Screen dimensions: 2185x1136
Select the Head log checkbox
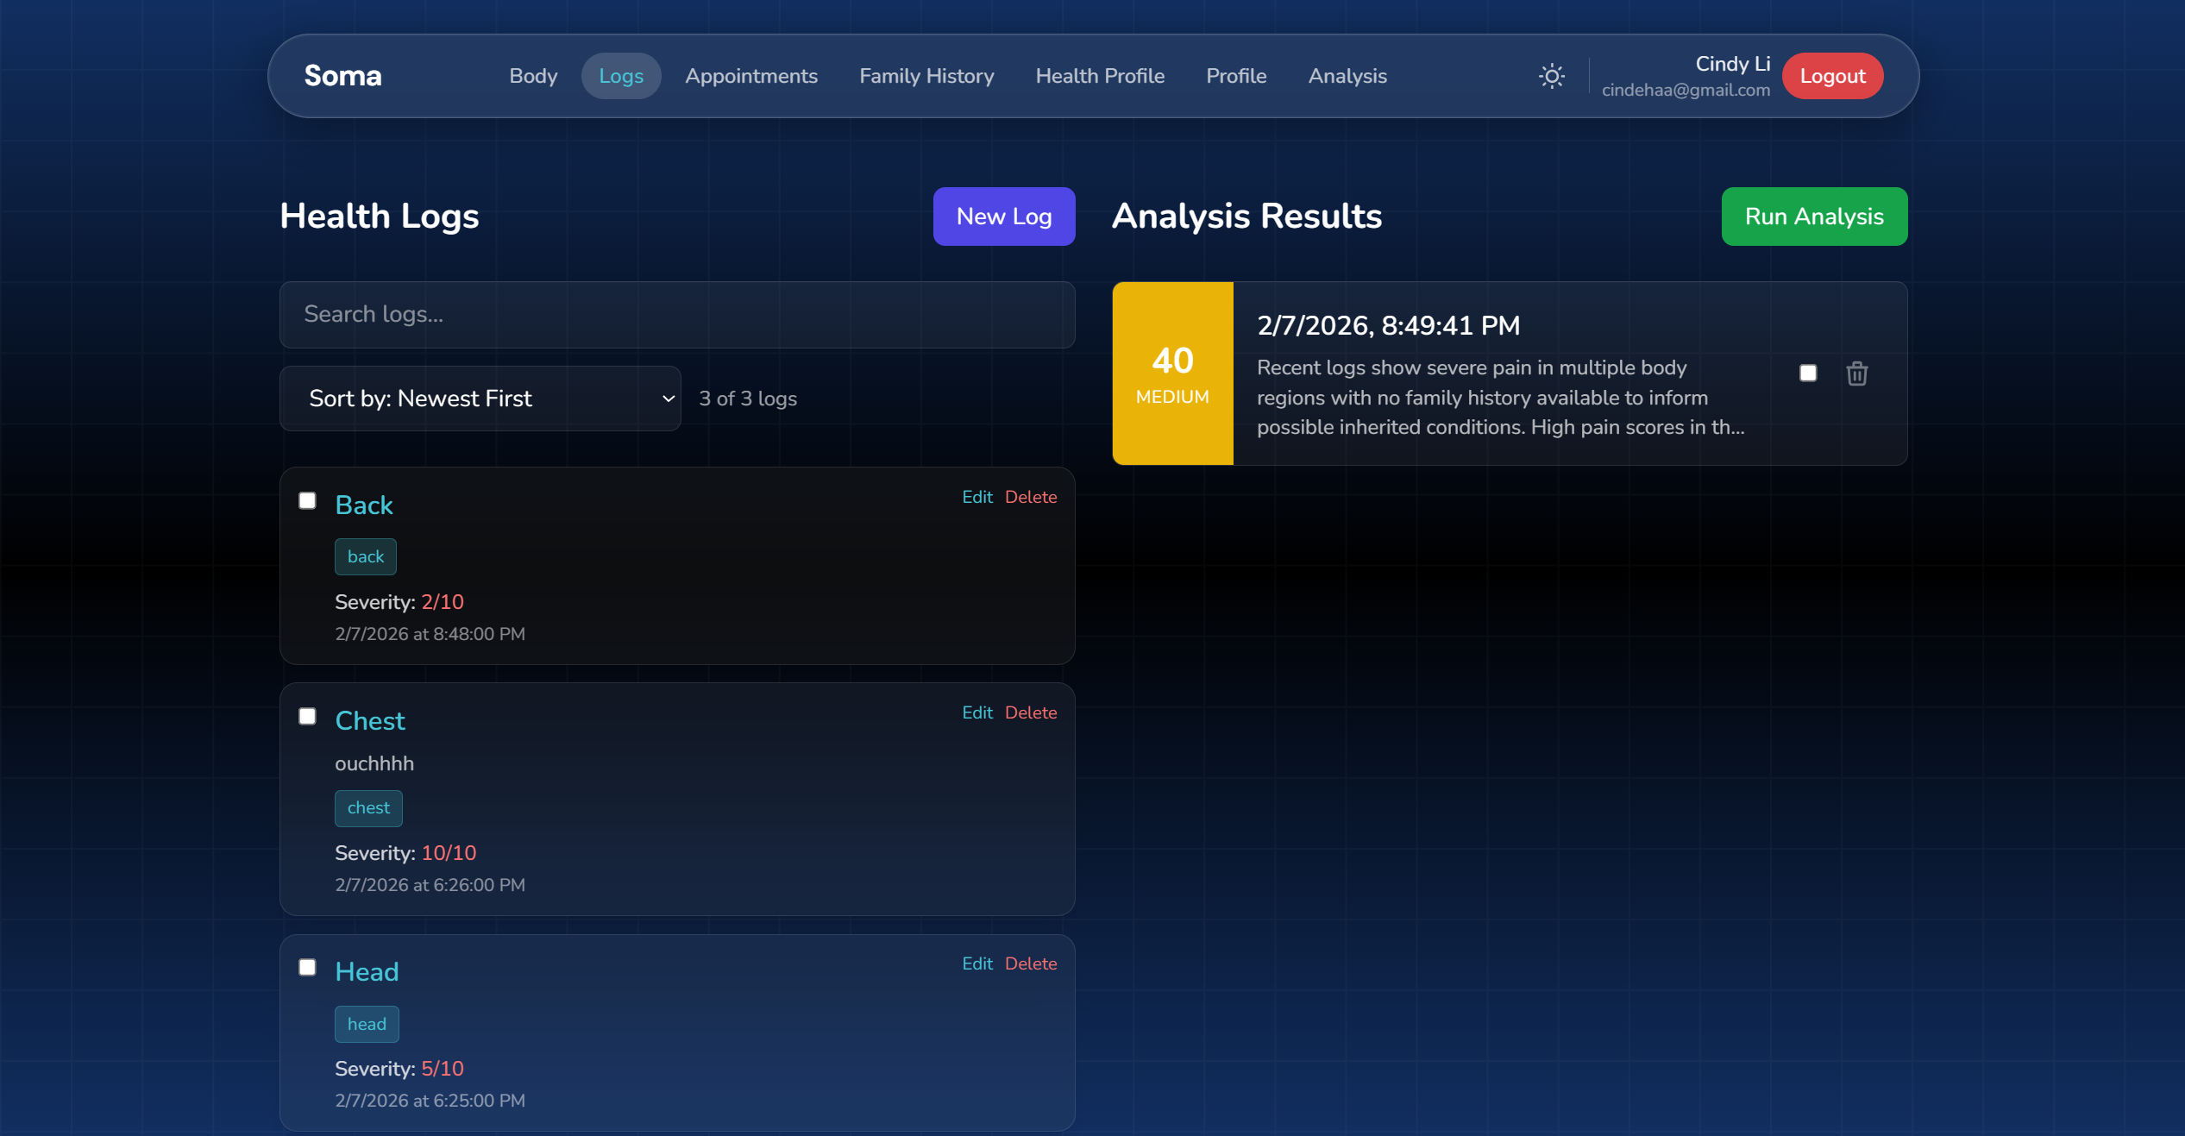click(307, 968)
